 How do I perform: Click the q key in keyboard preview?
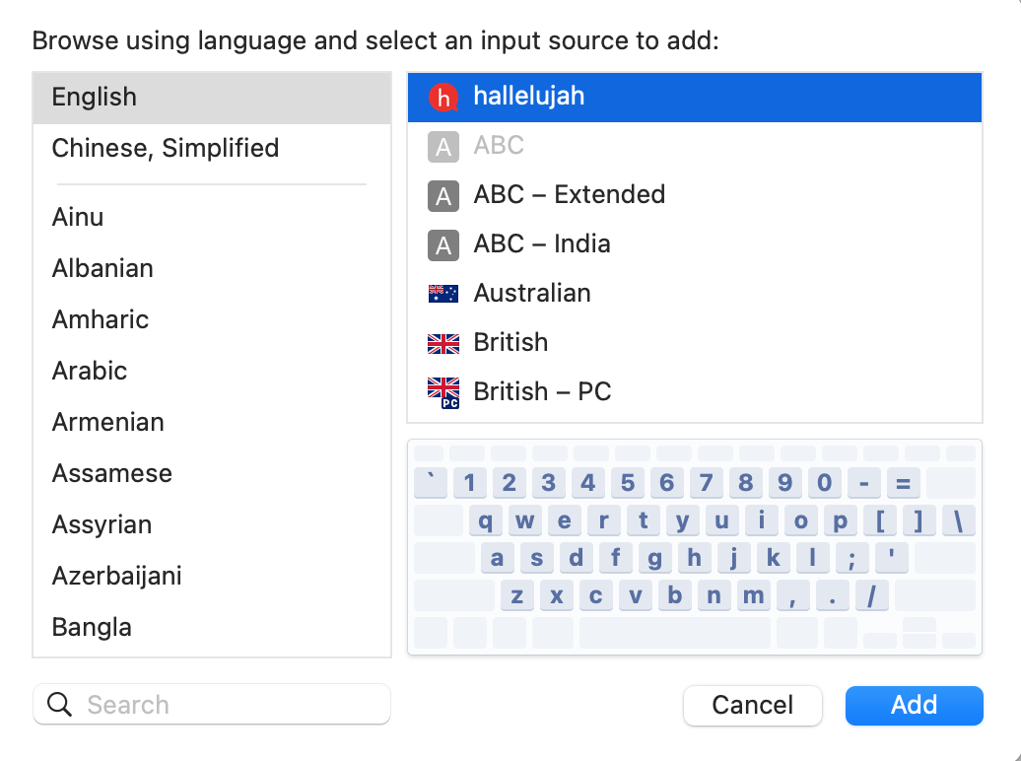click(485, 520)
